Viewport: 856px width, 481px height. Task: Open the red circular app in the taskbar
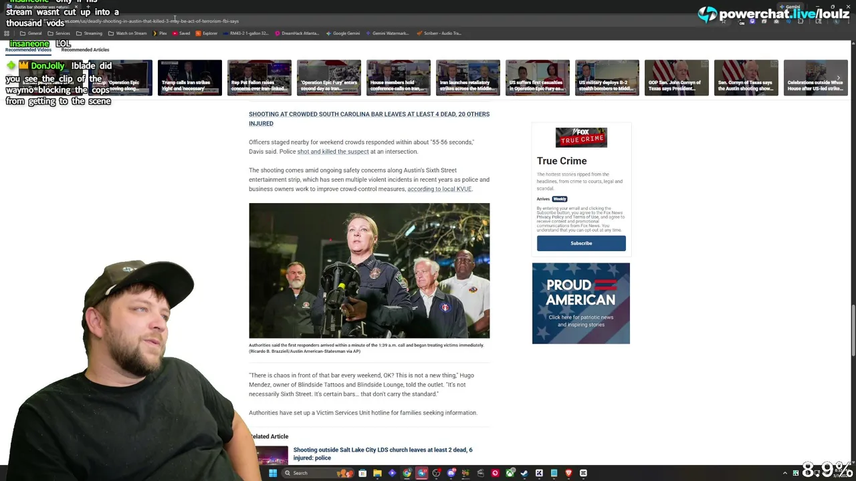click(495, 473)
